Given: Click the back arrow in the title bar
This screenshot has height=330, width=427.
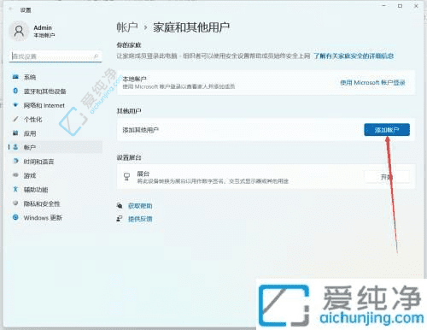Looking at the screenshot, I should click(x=10, y=9).
